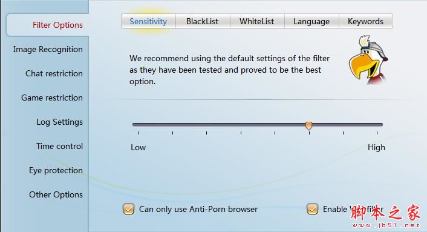
Task: Select Filter Options in sidebar
Action: (x=57, y=25)
